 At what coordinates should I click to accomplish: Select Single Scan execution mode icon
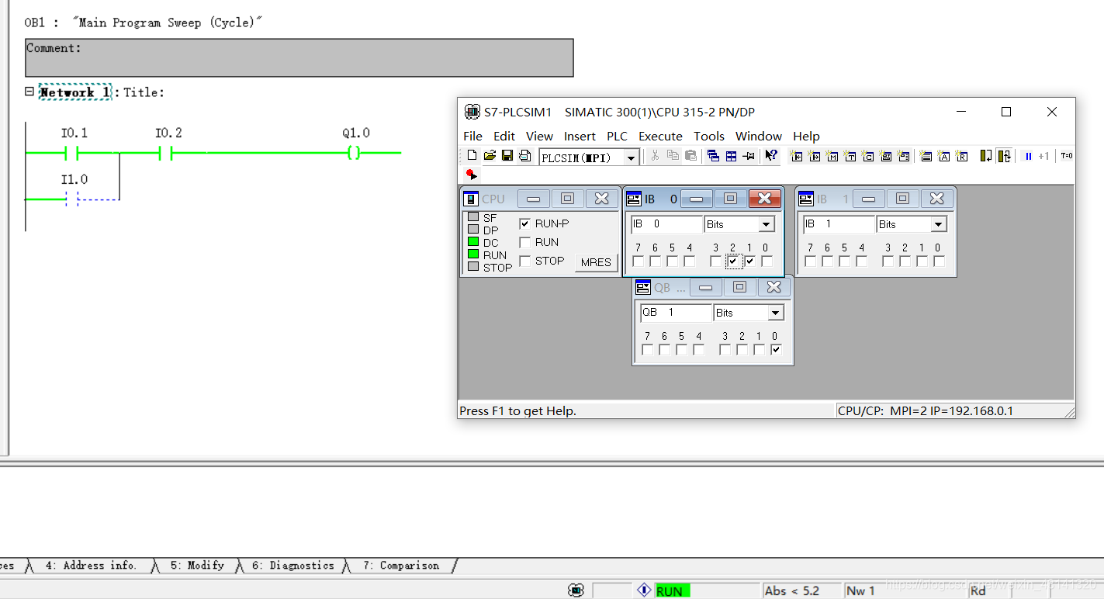pyautogui.click(x=986, y=156)
